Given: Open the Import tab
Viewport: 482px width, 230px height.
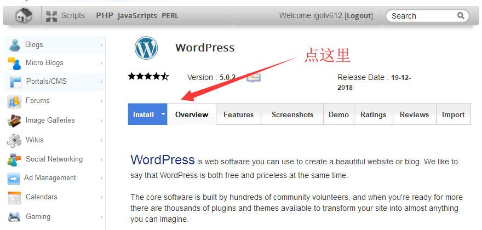Looking at the screenshot, I should pyautogui.click(x=454, y=114).
